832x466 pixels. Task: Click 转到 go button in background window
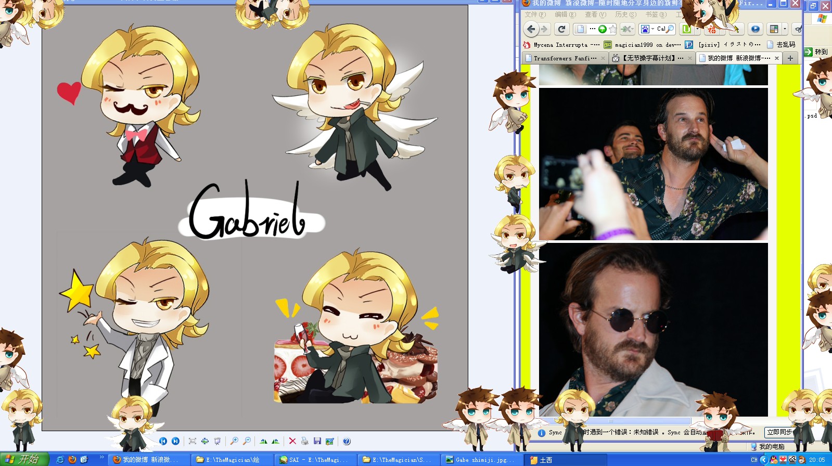pos(816,52)
